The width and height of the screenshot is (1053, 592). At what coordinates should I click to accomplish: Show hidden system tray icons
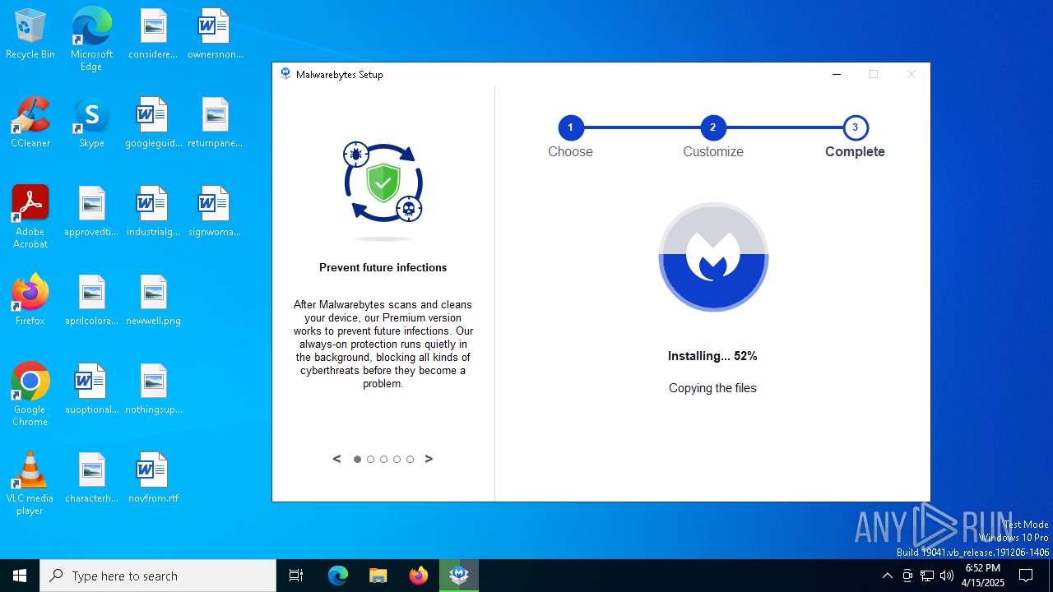pyautogui.click(x=887, y=576)
